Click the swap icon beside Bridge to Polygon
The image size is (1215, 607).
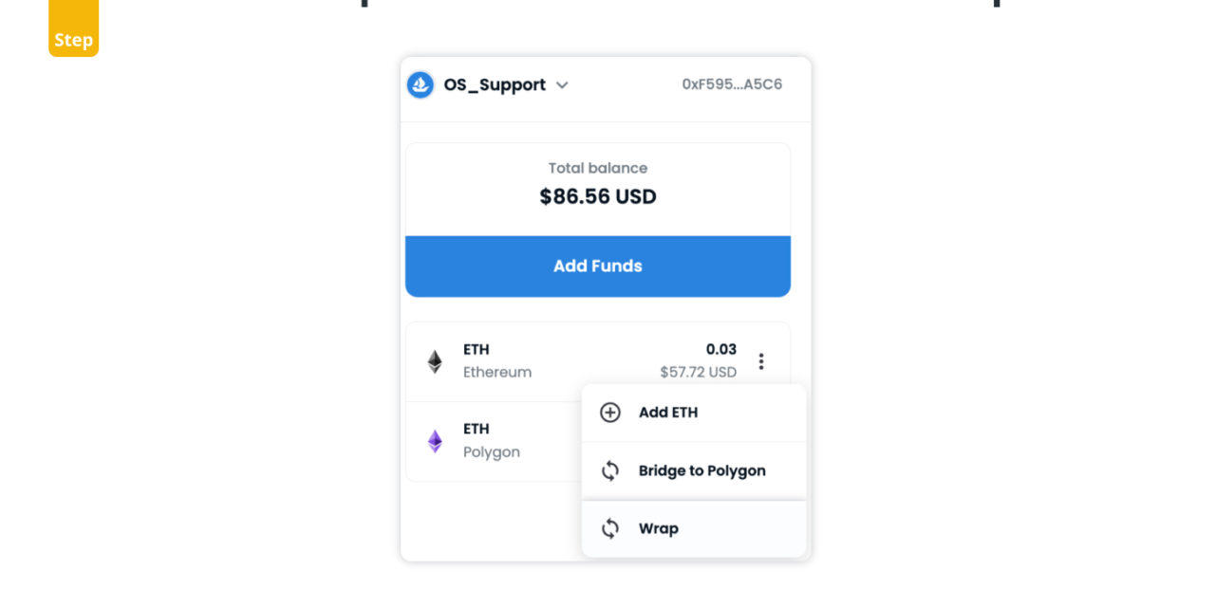point(610,470)
